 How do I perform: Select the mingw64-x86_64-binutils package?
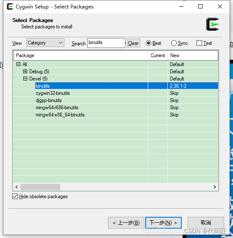click(x=60, y=115)
